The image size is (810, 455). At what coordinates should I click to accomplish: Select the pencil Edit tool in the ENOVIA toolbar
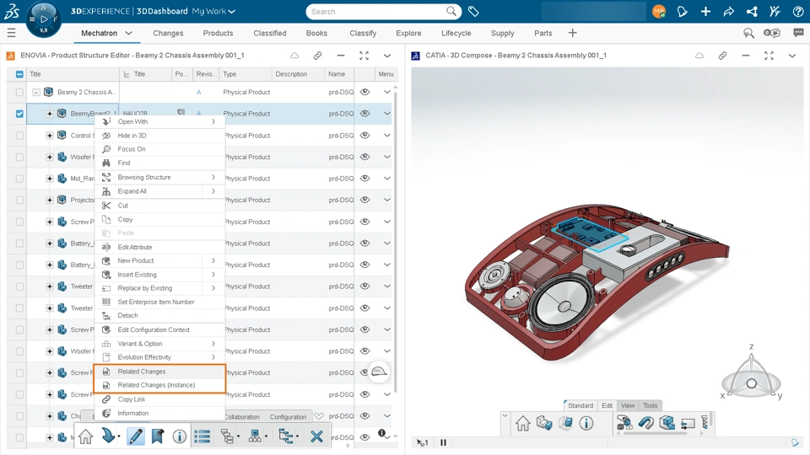(x=135, y=436)
